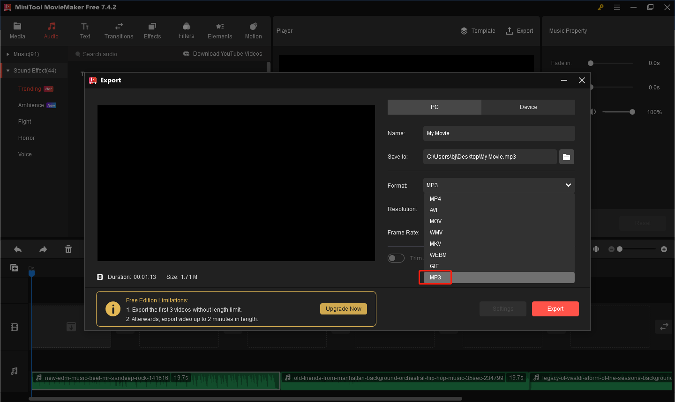Choose GIF from the format list

[x=499, y=266]
